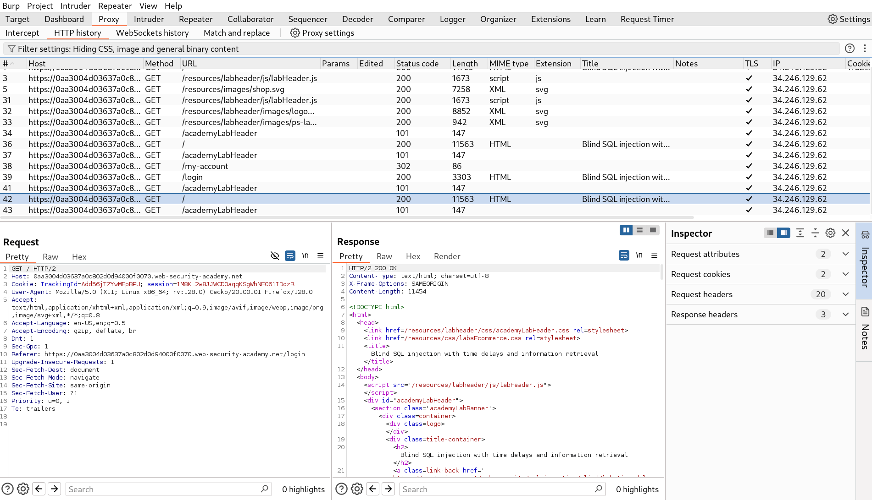Collapse all Inspector sections icon
This screenshot has height=500, width=872.
pos(815,233)
